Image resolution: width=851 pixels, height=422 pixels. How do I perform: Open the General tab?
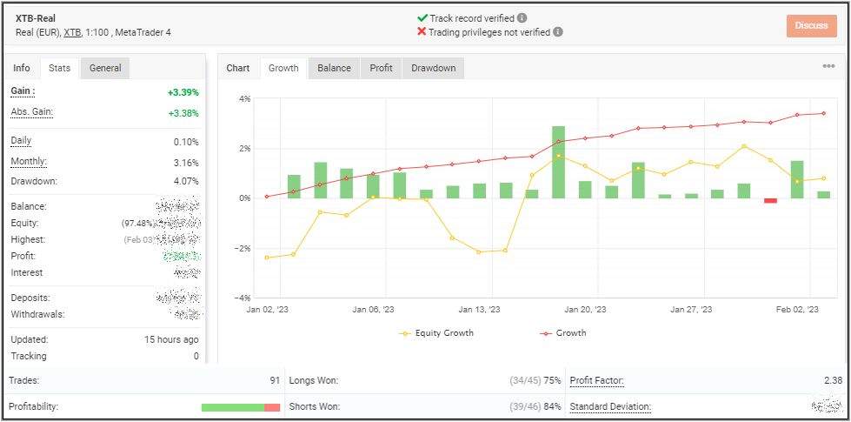coord(105,68)
